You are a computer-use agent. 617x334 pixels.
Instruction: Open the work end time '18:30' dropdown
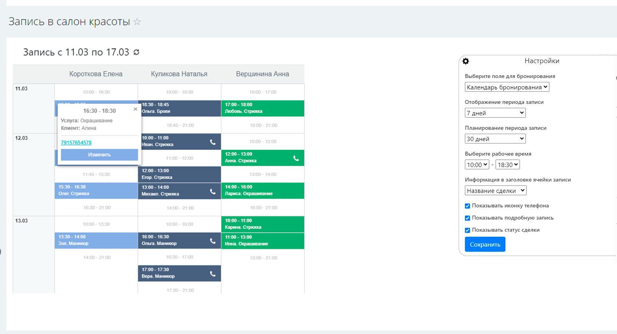(x=507, y=165)
